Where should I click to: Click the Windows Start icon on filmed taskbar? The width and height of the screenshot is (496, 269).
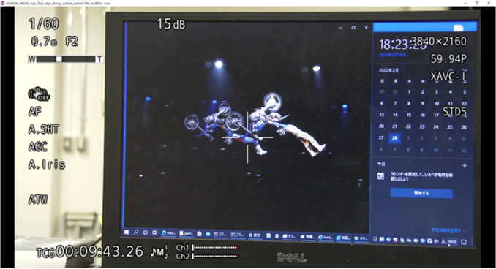point(127,232)
